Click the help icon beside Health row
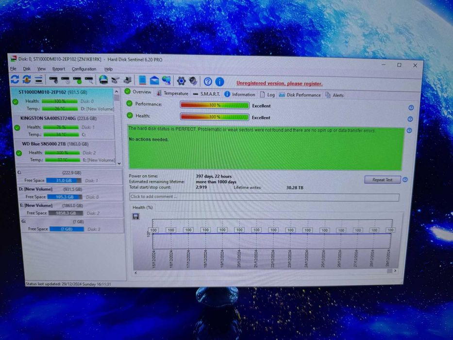This screenshot has height=340, width=453. tap(410, 119)
